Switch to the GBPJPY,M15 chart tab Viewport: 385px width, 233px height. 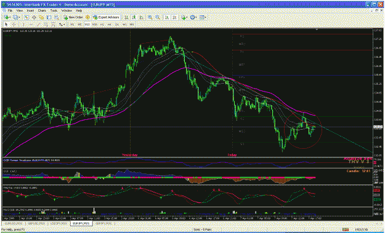[104, 223]
